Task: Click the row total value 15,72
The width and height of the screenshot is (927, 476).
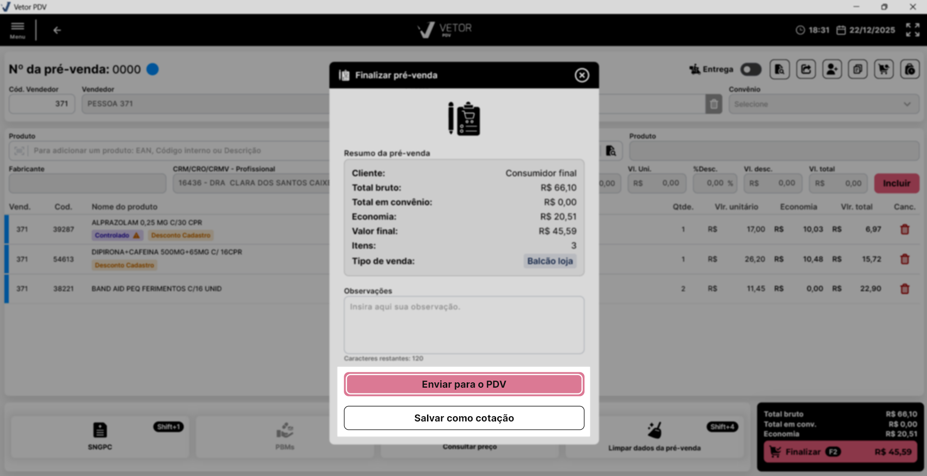Action: (871, 259)
